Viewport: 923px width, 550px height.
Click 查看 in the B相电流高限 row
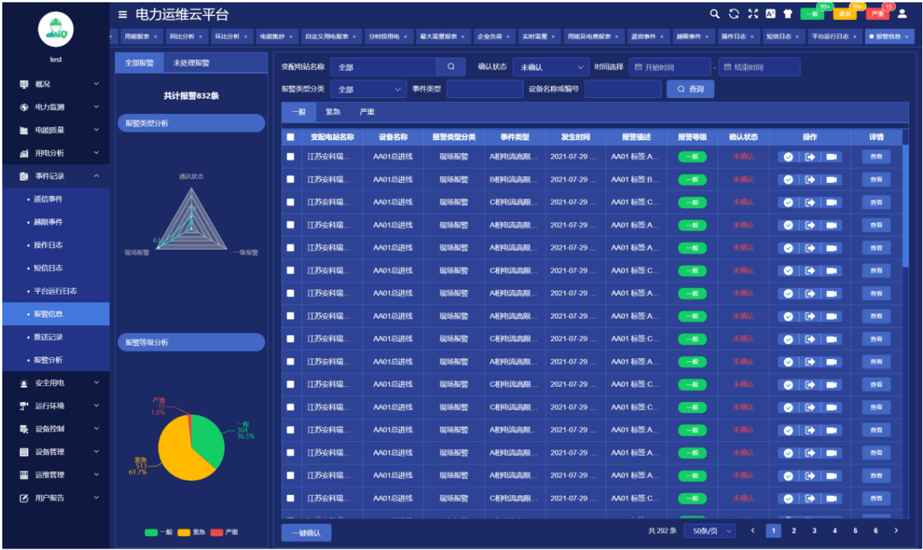876,179
